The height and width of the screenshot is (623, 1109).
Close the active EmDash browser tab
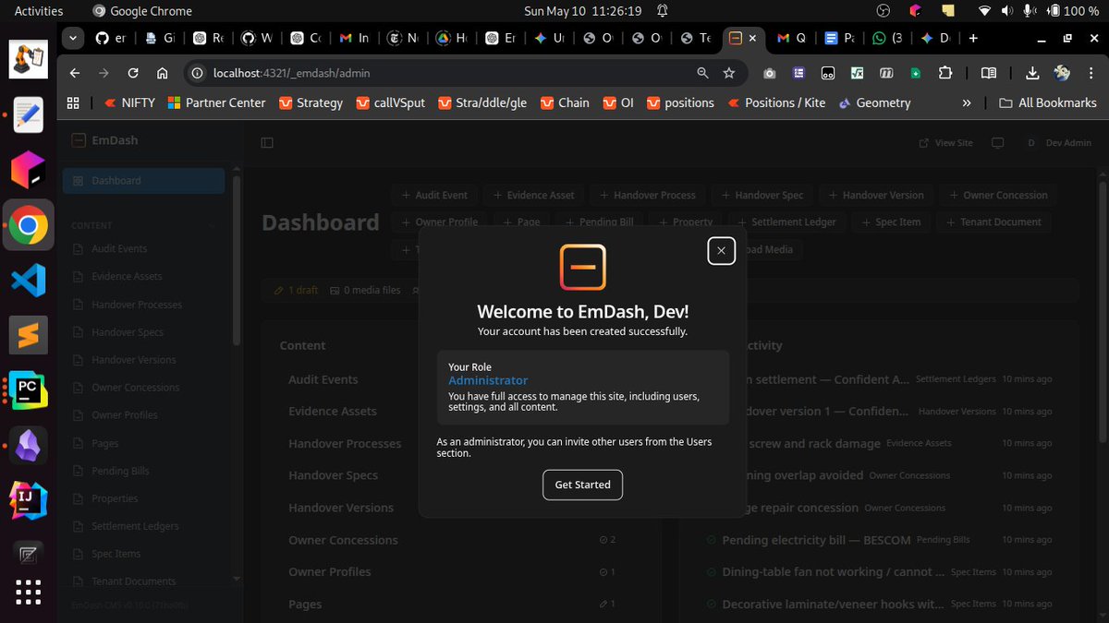[x=752, y=38]
